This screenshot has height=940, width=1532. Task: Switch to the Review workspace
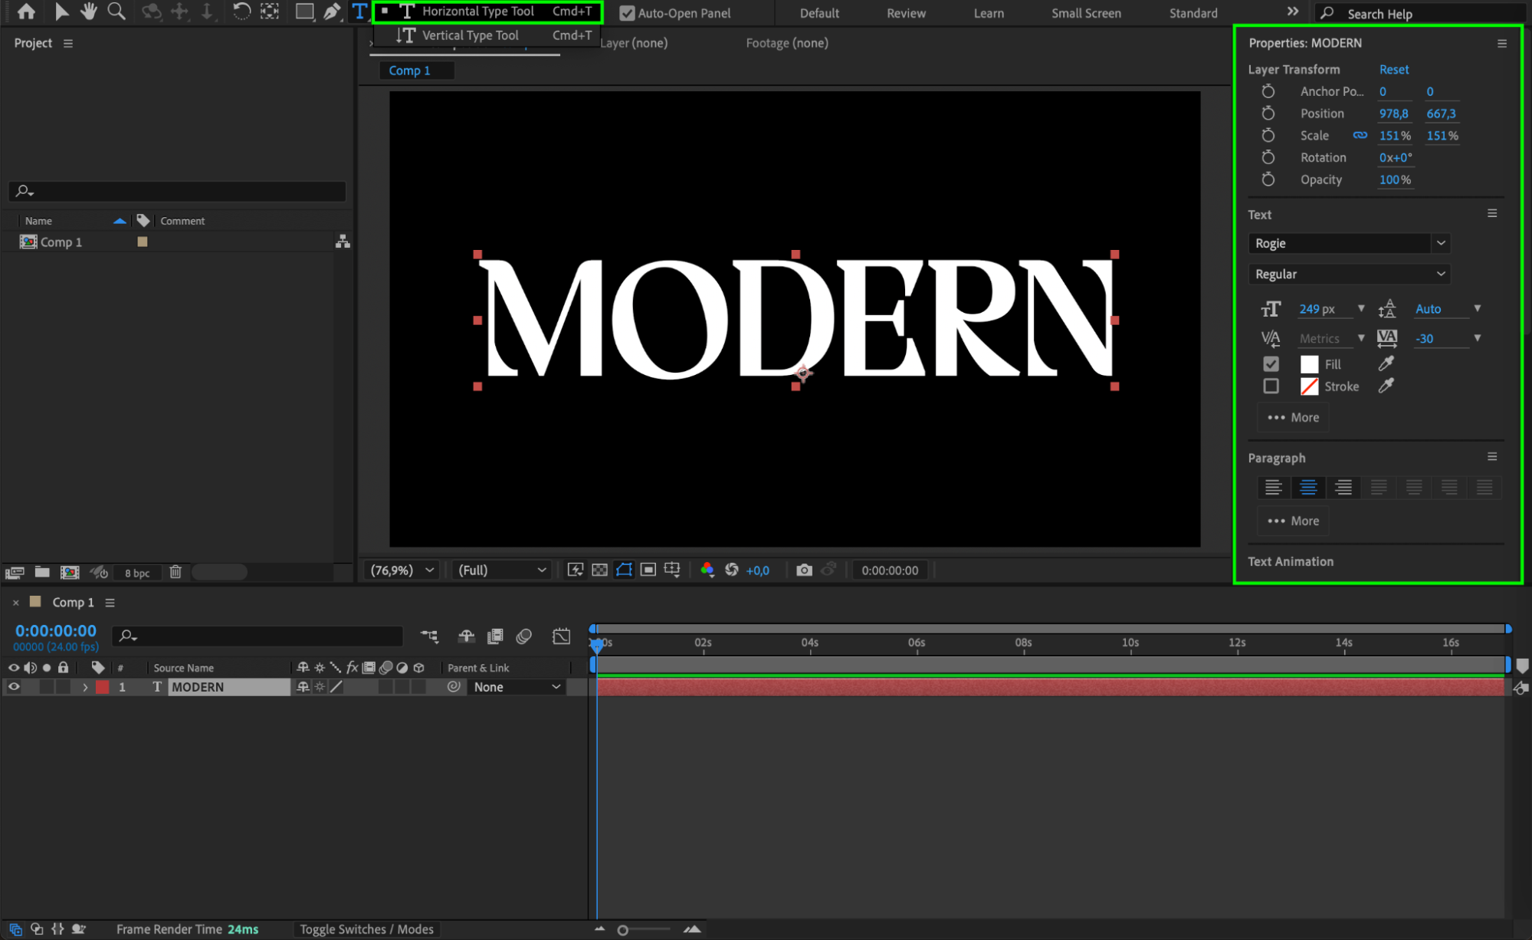906,13
